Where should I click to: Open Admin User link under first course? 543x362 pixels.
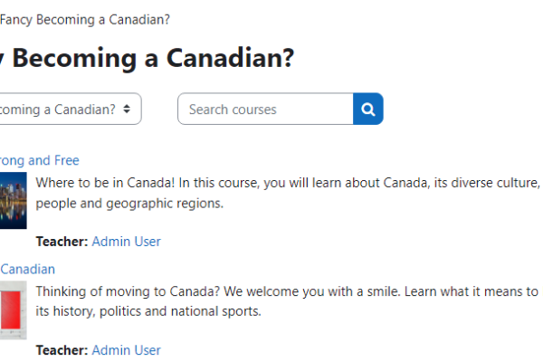pyautogui.click(x=126, y=242)
